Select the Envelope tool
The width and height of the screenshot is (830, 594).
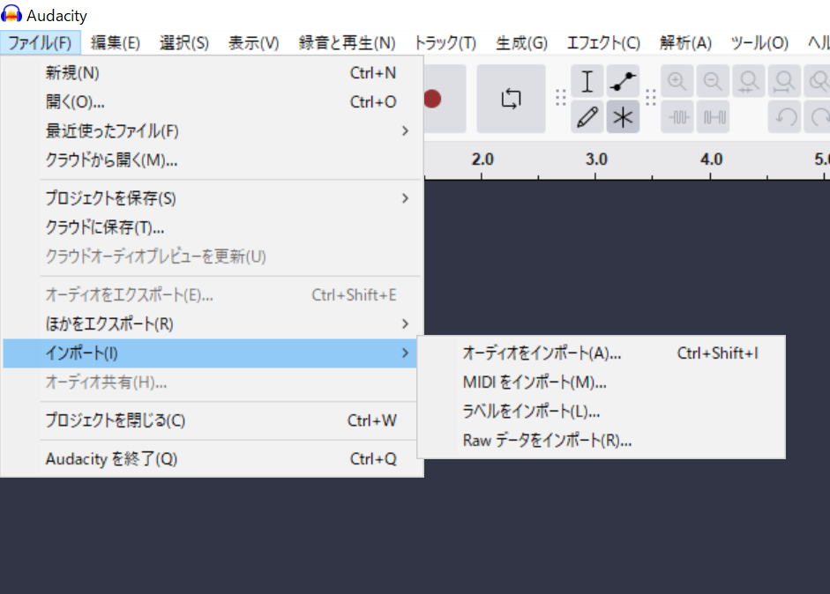pyautogui.click(x=623, y=81)
